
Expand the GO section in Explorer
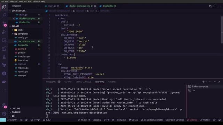click(13, 116)
